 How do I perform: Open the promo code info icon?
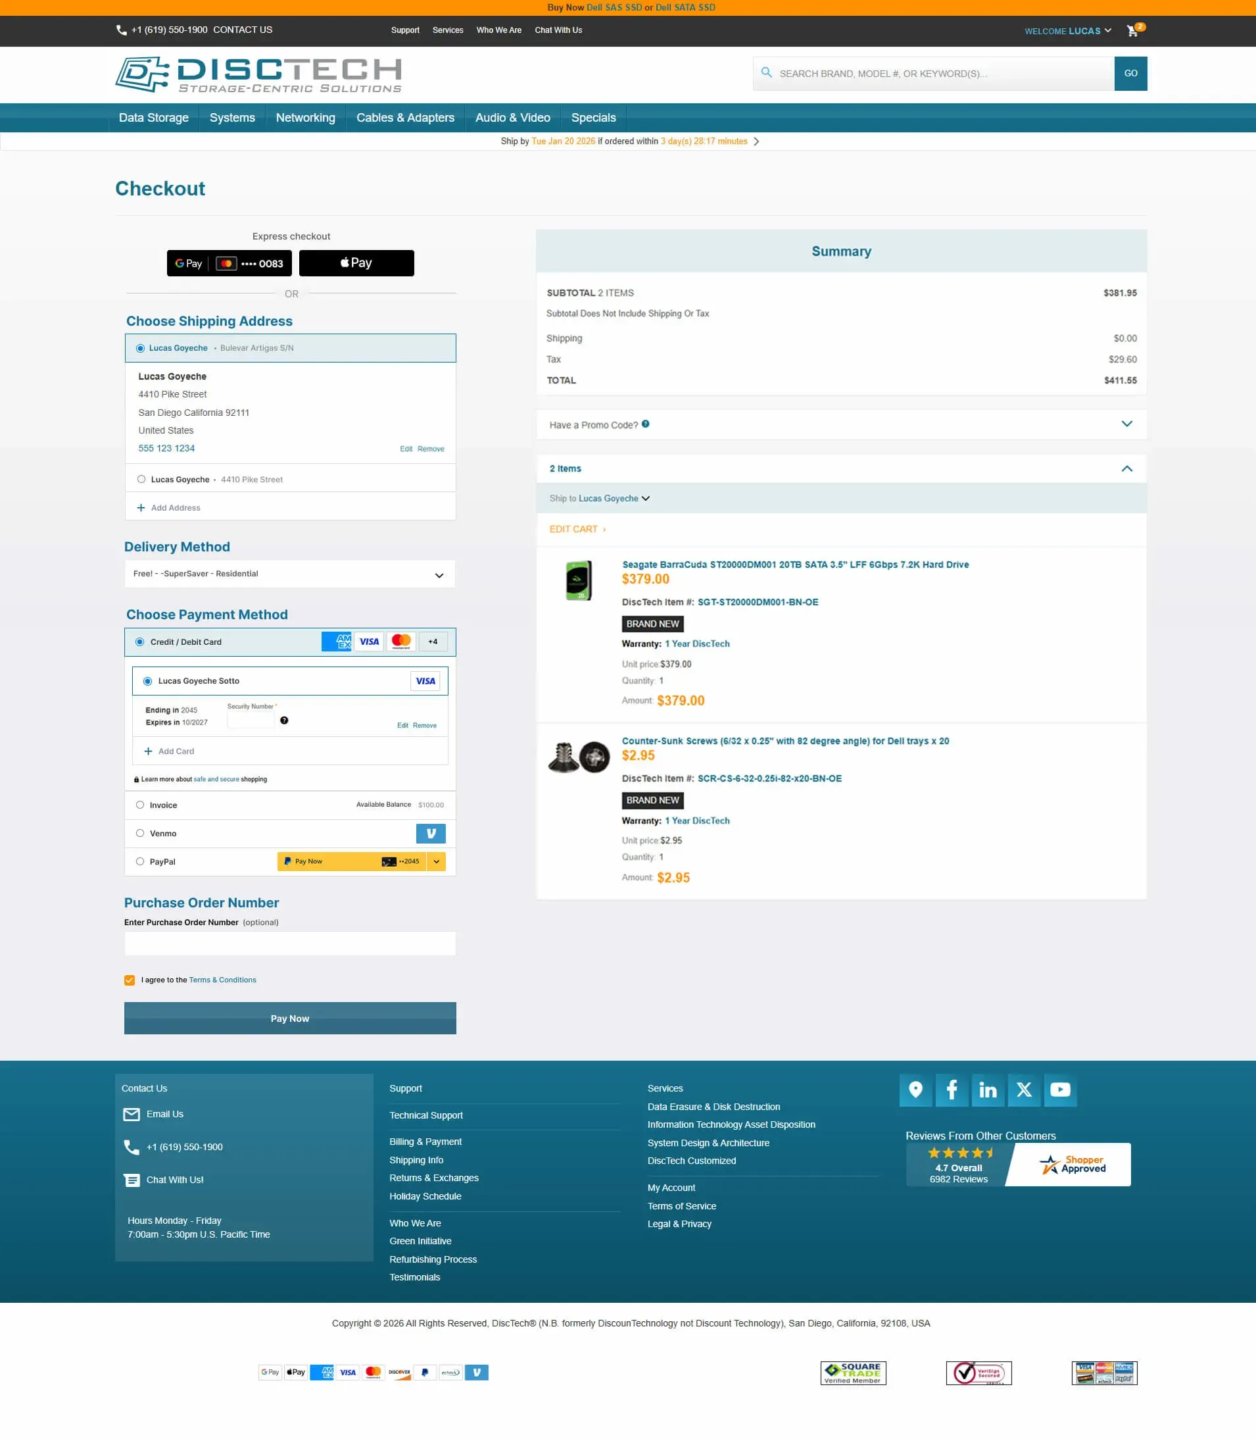[x=646, y=424]
